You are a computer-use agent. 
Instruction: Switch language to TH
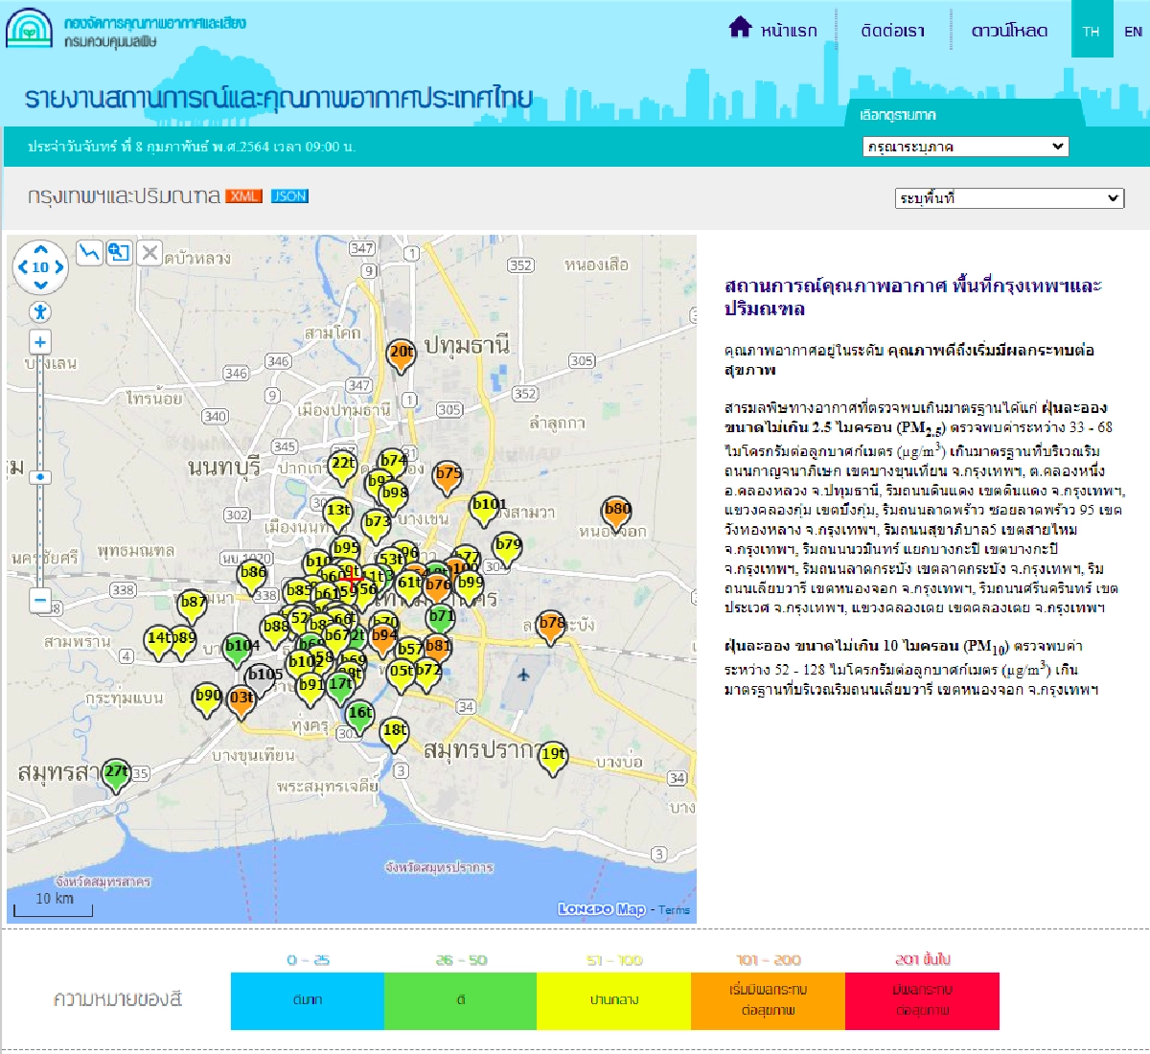coord(1092,32)
